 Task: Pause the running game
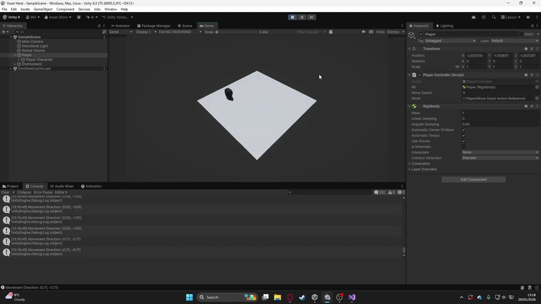[x=302, y=17]
